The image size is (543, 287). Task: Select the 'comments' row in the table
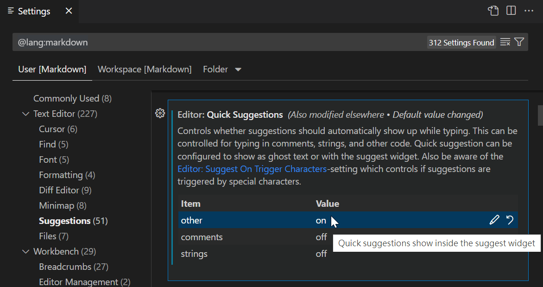pyautogui.click(x=348, y=237)
